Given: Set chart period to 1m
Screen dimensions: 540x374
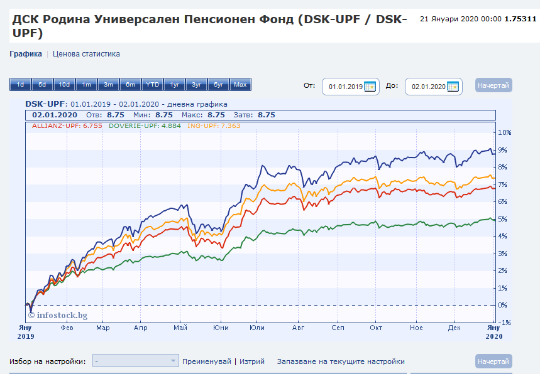Looking at the screenshot, I should (86, 85).
